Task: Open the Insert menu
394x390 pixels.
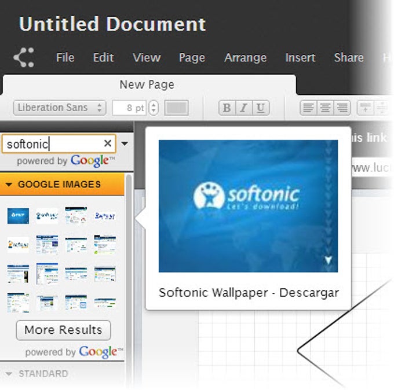Action: pyautogui.click(x=300, y=57)
